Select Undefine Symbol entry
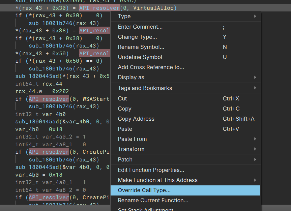 pyautogui.click(x=185, y=57)
